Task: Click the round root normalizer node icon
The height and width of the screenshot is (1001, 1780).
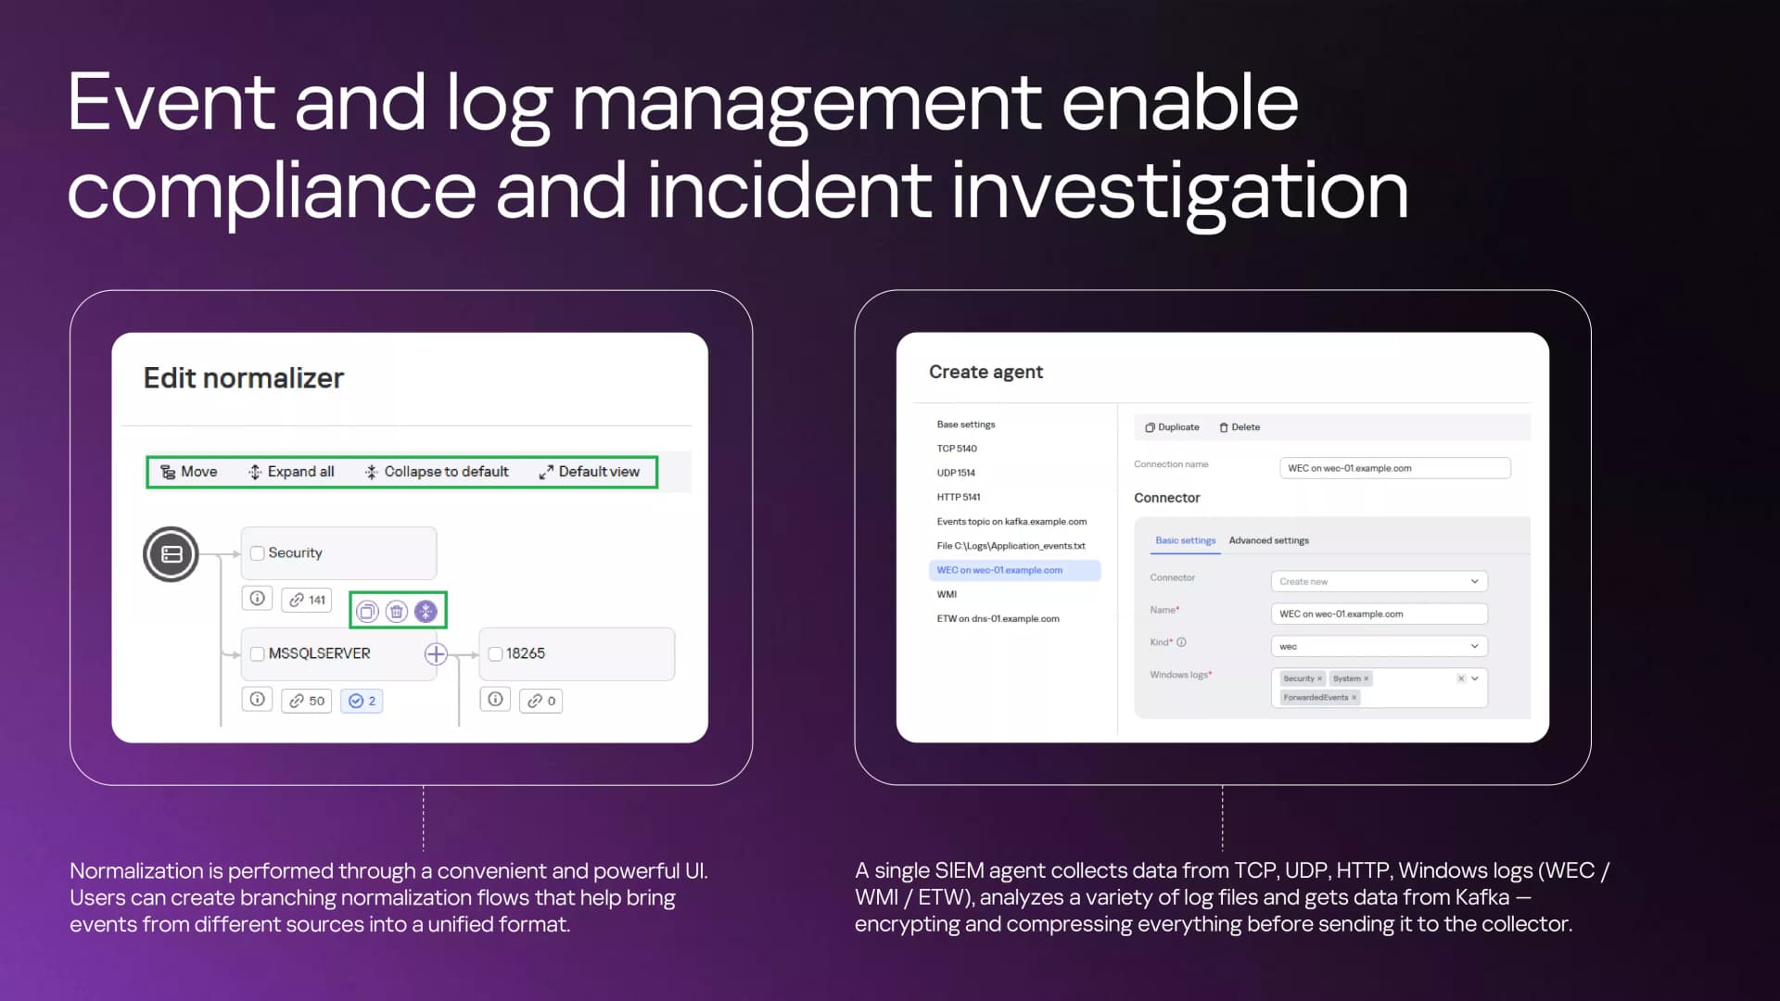Action: pyautogui.click(x=171, y=554)
